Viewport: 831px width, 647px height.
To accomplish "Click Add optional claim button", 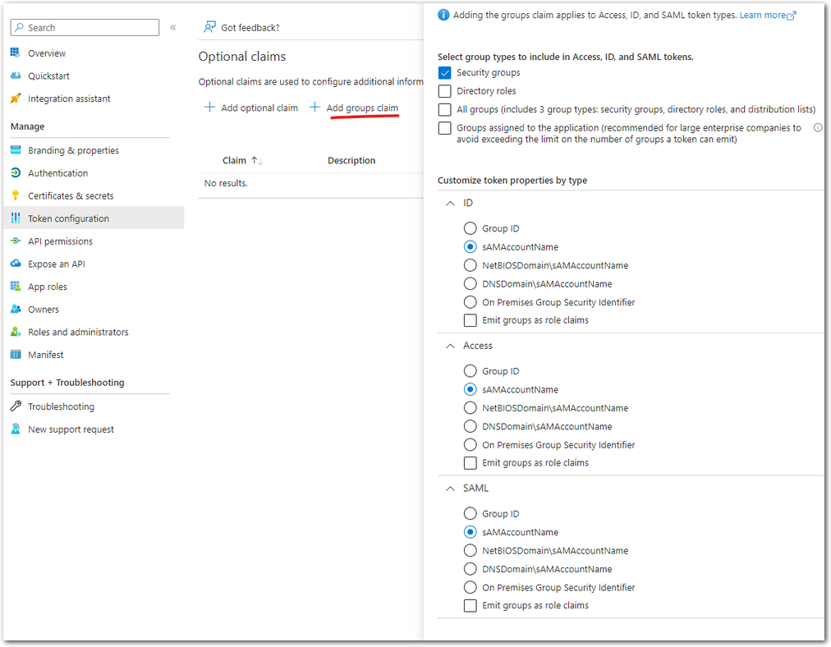I will (251, 108).
